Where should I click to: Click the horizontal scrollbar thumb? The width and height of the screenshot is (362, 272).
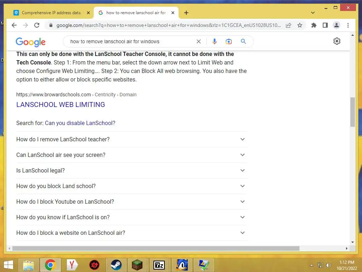(156, 248)
